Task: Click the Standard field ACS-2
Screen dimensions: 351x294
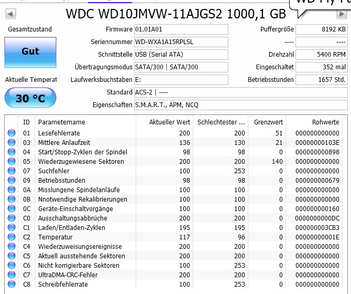Action: pos(241,92)
